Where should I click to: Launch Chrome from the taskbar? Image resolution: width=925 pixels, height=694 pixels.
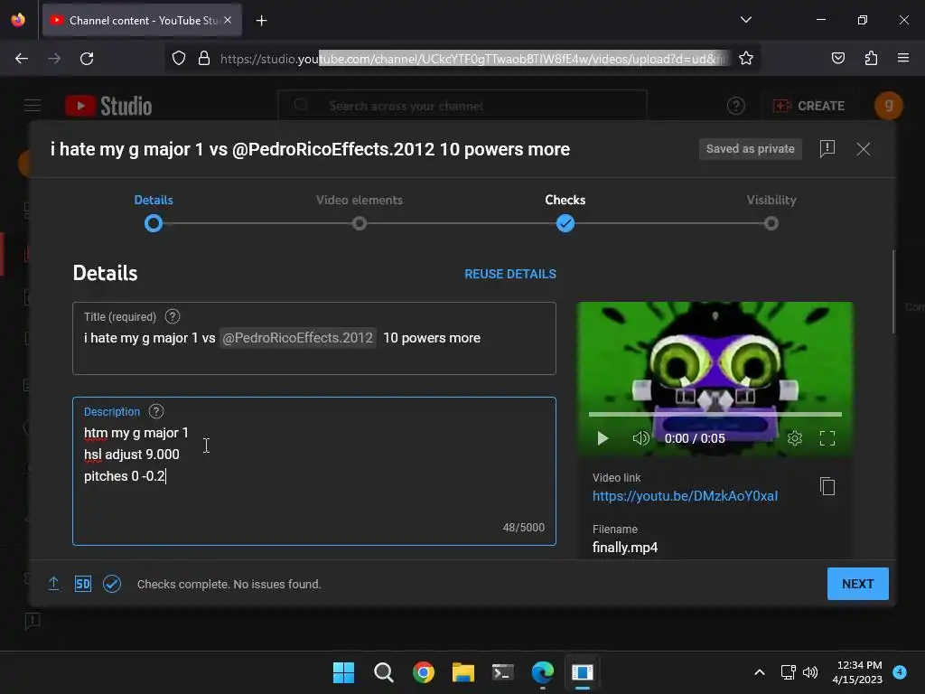tap(424, 672)
